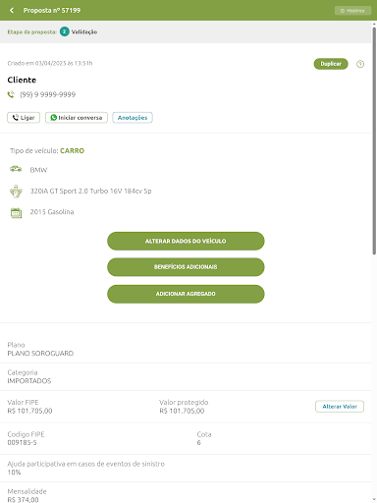Click the Proposta nº 57199 title
Screen dimensions: 377x503
(52, 11)
